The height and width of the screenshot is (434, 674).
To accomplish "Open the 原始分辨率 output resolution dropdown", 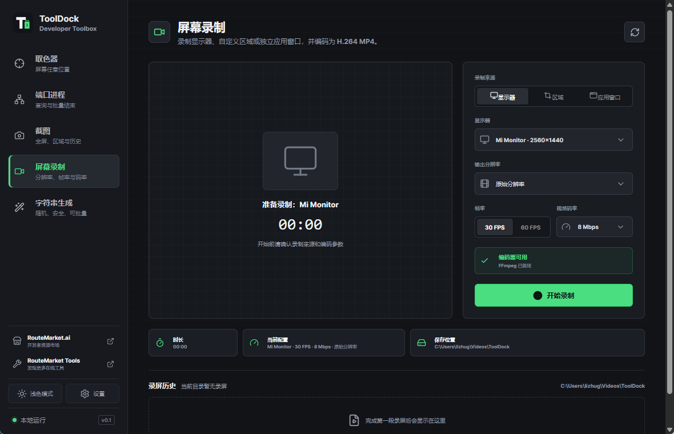I will click(x=553, y=184).
